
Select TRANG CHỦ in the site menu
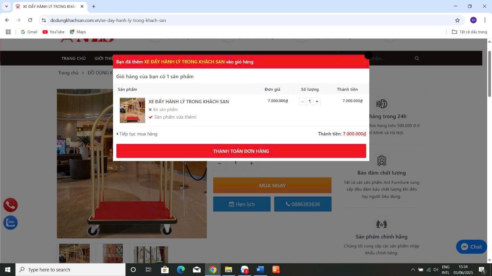[73, 58]
